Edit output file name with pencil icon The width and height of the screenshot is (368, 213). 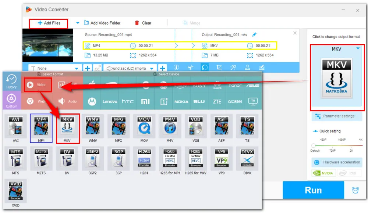point(254,35)
